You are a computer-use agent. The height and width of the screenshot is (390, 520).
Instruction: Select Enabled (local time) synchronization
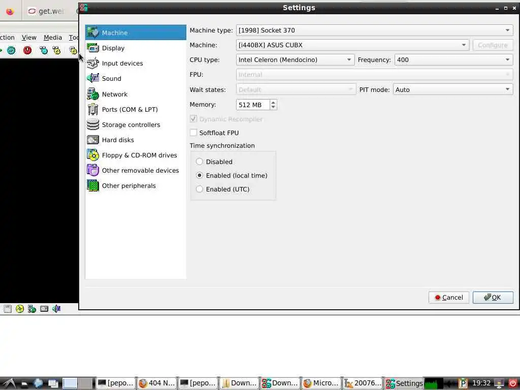tap(199, 175)
